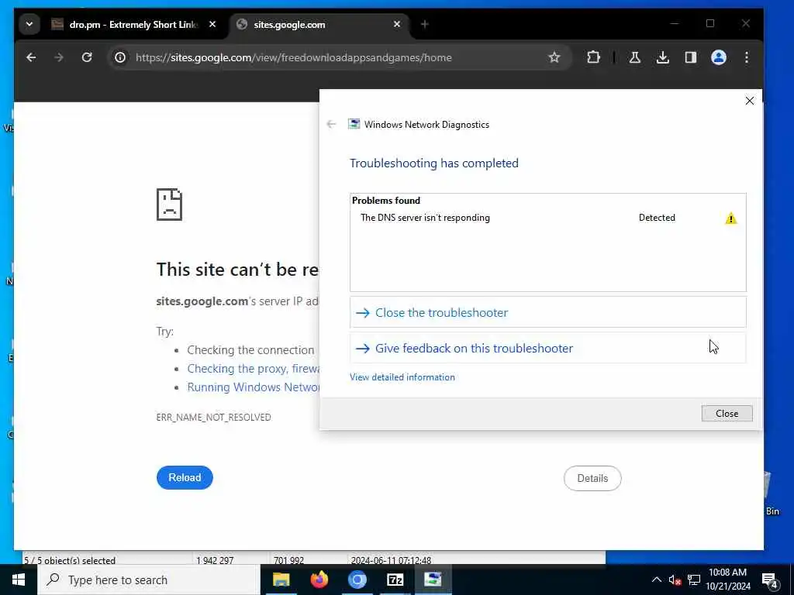794x595 pixels.
Task: Reload the page via toolbar refresh icon
Action: 87,57
